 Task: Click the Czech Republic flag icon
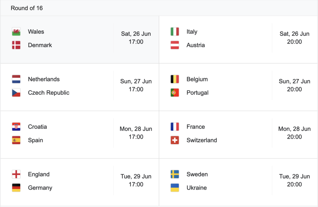[x=16, y=93]
